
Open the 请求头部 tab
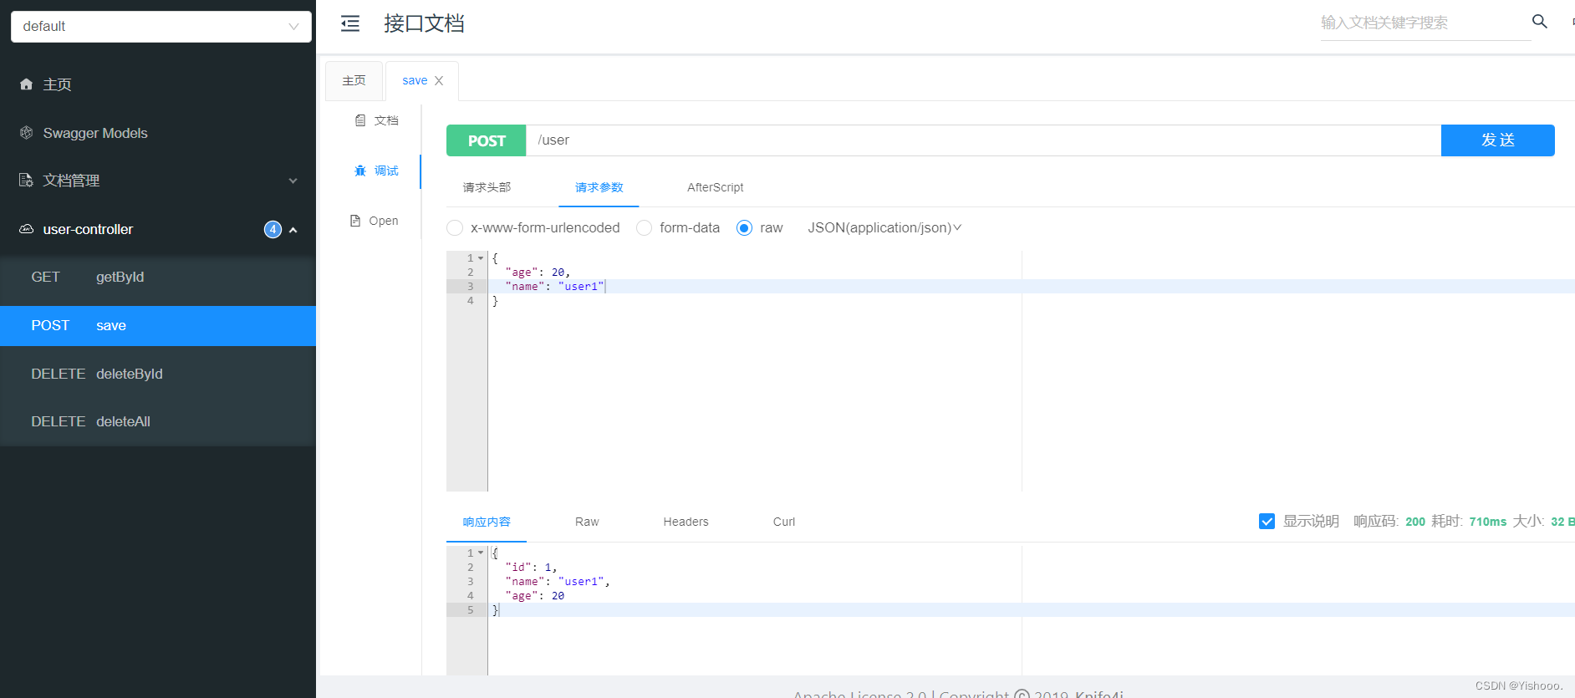[487, 187]
